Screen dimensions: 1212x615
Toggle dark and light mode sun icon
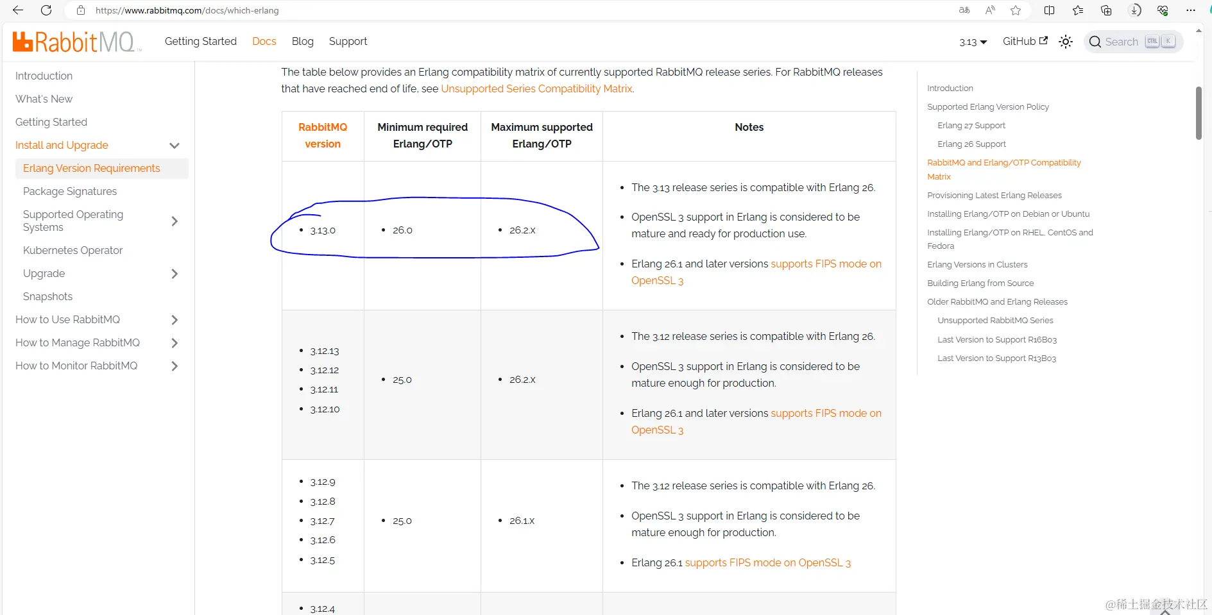point(1066,42)
